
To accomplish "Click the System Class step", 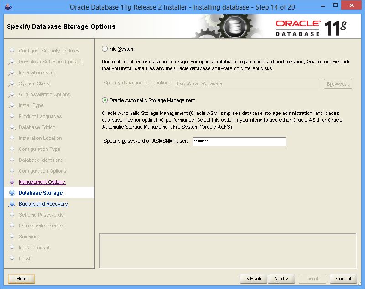I will click(34, 83).
